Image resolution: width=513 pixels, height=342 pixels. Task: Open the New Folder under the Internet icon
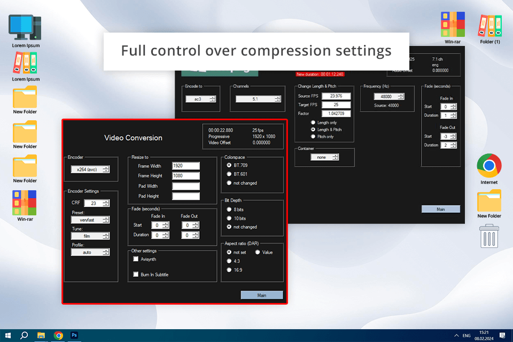point(489,204)
